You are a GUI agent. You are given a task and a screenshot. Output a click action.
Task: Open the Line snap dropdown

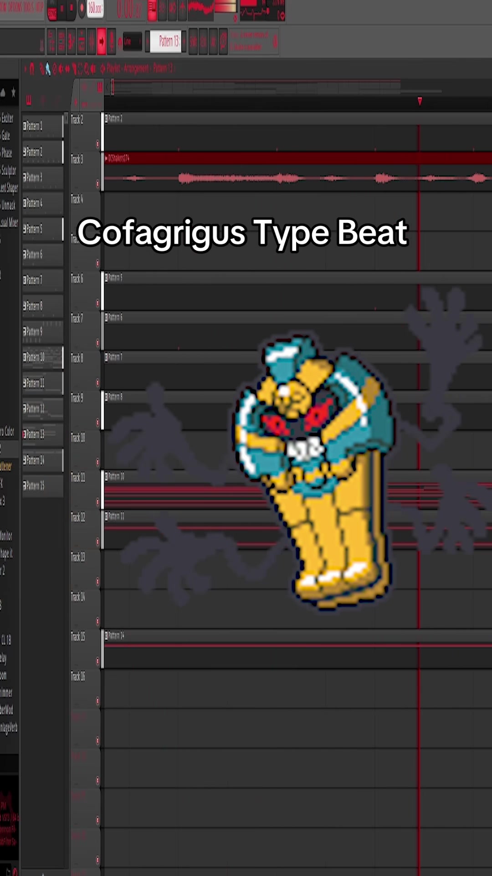click(132, 42)
